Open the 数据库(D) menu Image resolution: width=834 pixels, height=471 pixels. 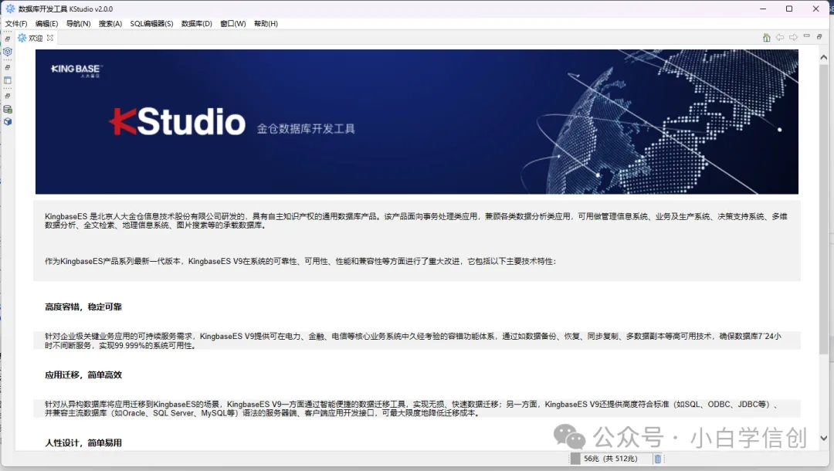pos(196,23)
